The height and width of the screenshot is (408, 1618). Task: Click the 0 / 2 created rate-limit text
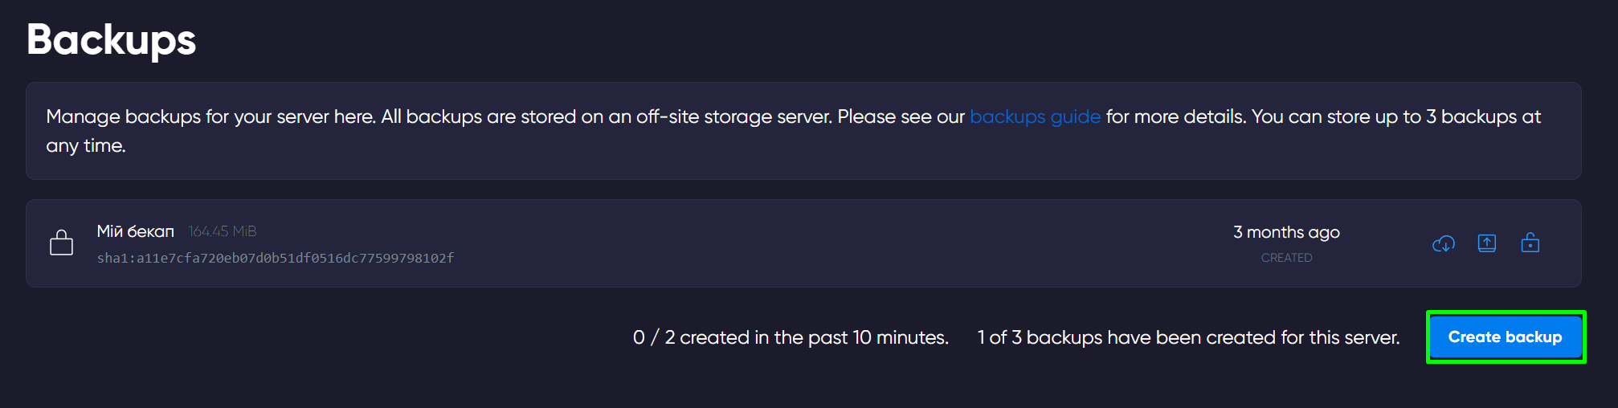click(791, 337)
